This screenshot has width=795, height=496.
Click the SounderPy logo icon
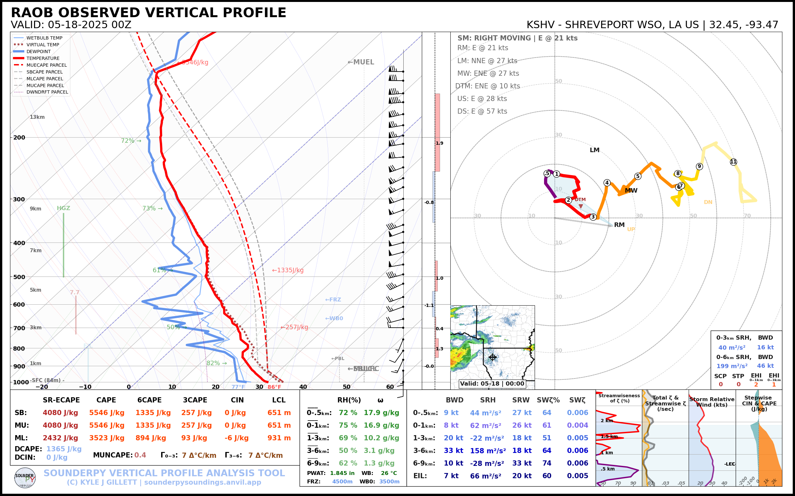pos(25,478)
